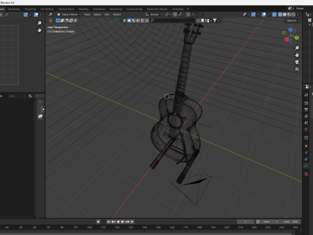The height and width of the screenshot is (235, 313).
Task: Open the Object properties tab (orange square)
Action: 306,146
